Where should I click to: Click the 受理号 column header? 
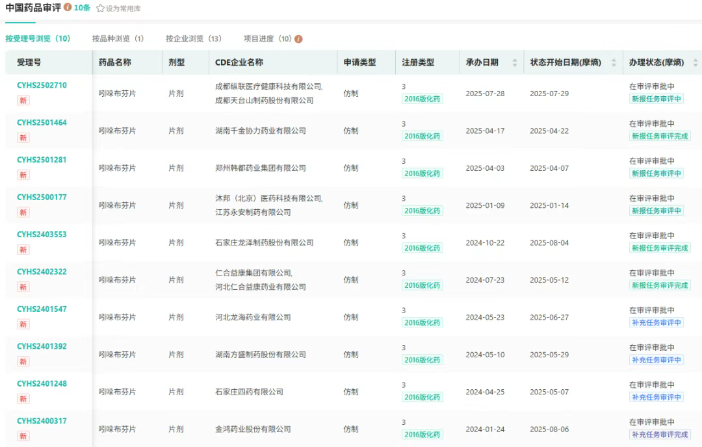click(x=29, y=63)
